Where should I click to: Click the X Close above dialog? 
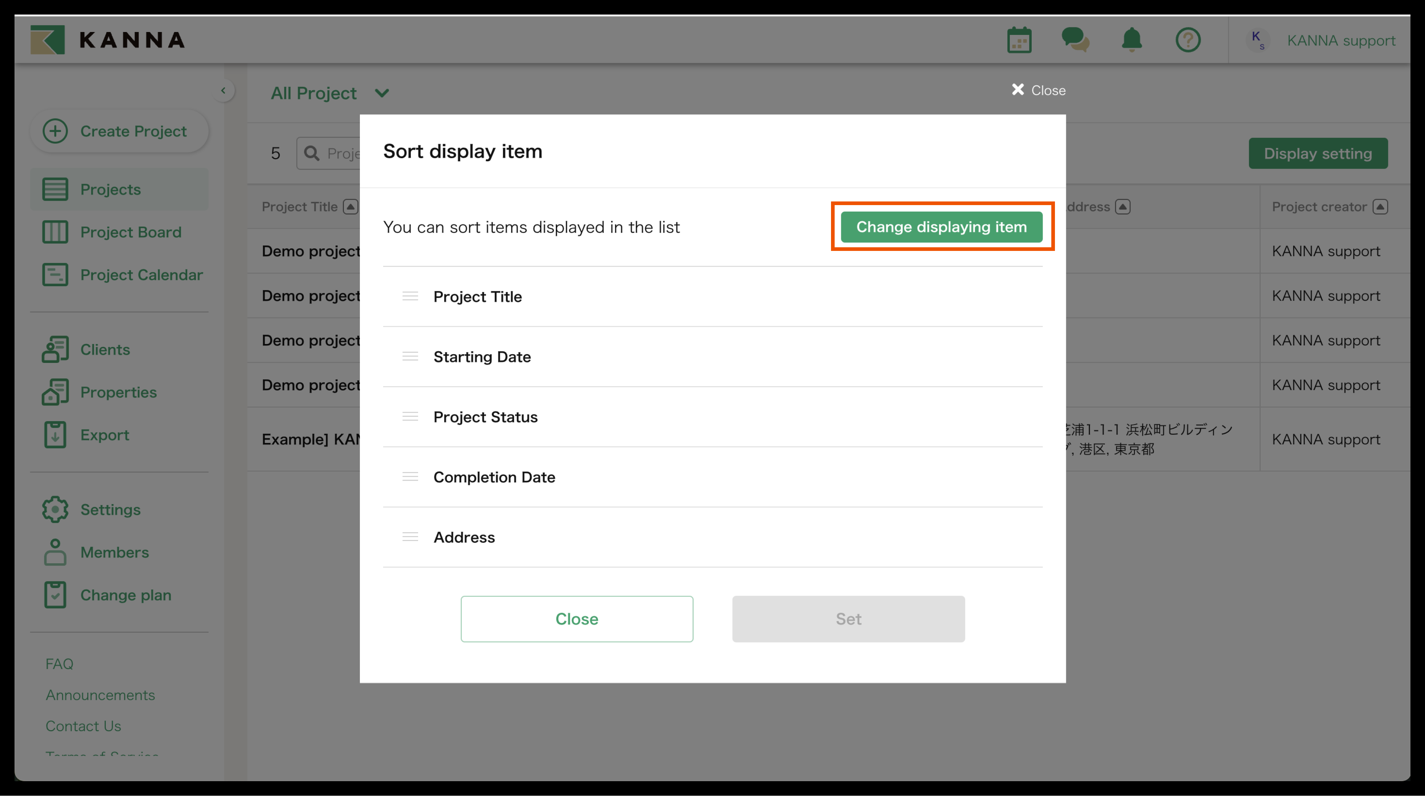pyautogui.click(x=1038, y=90)
